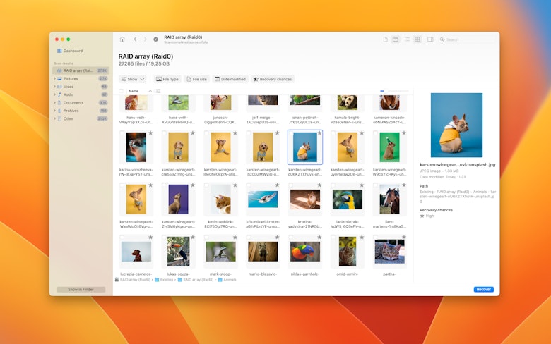Check the kris-mikael-krister turtle checkbox
The width and height of the screenshot is (551, 344).
(x=249, y=185)
